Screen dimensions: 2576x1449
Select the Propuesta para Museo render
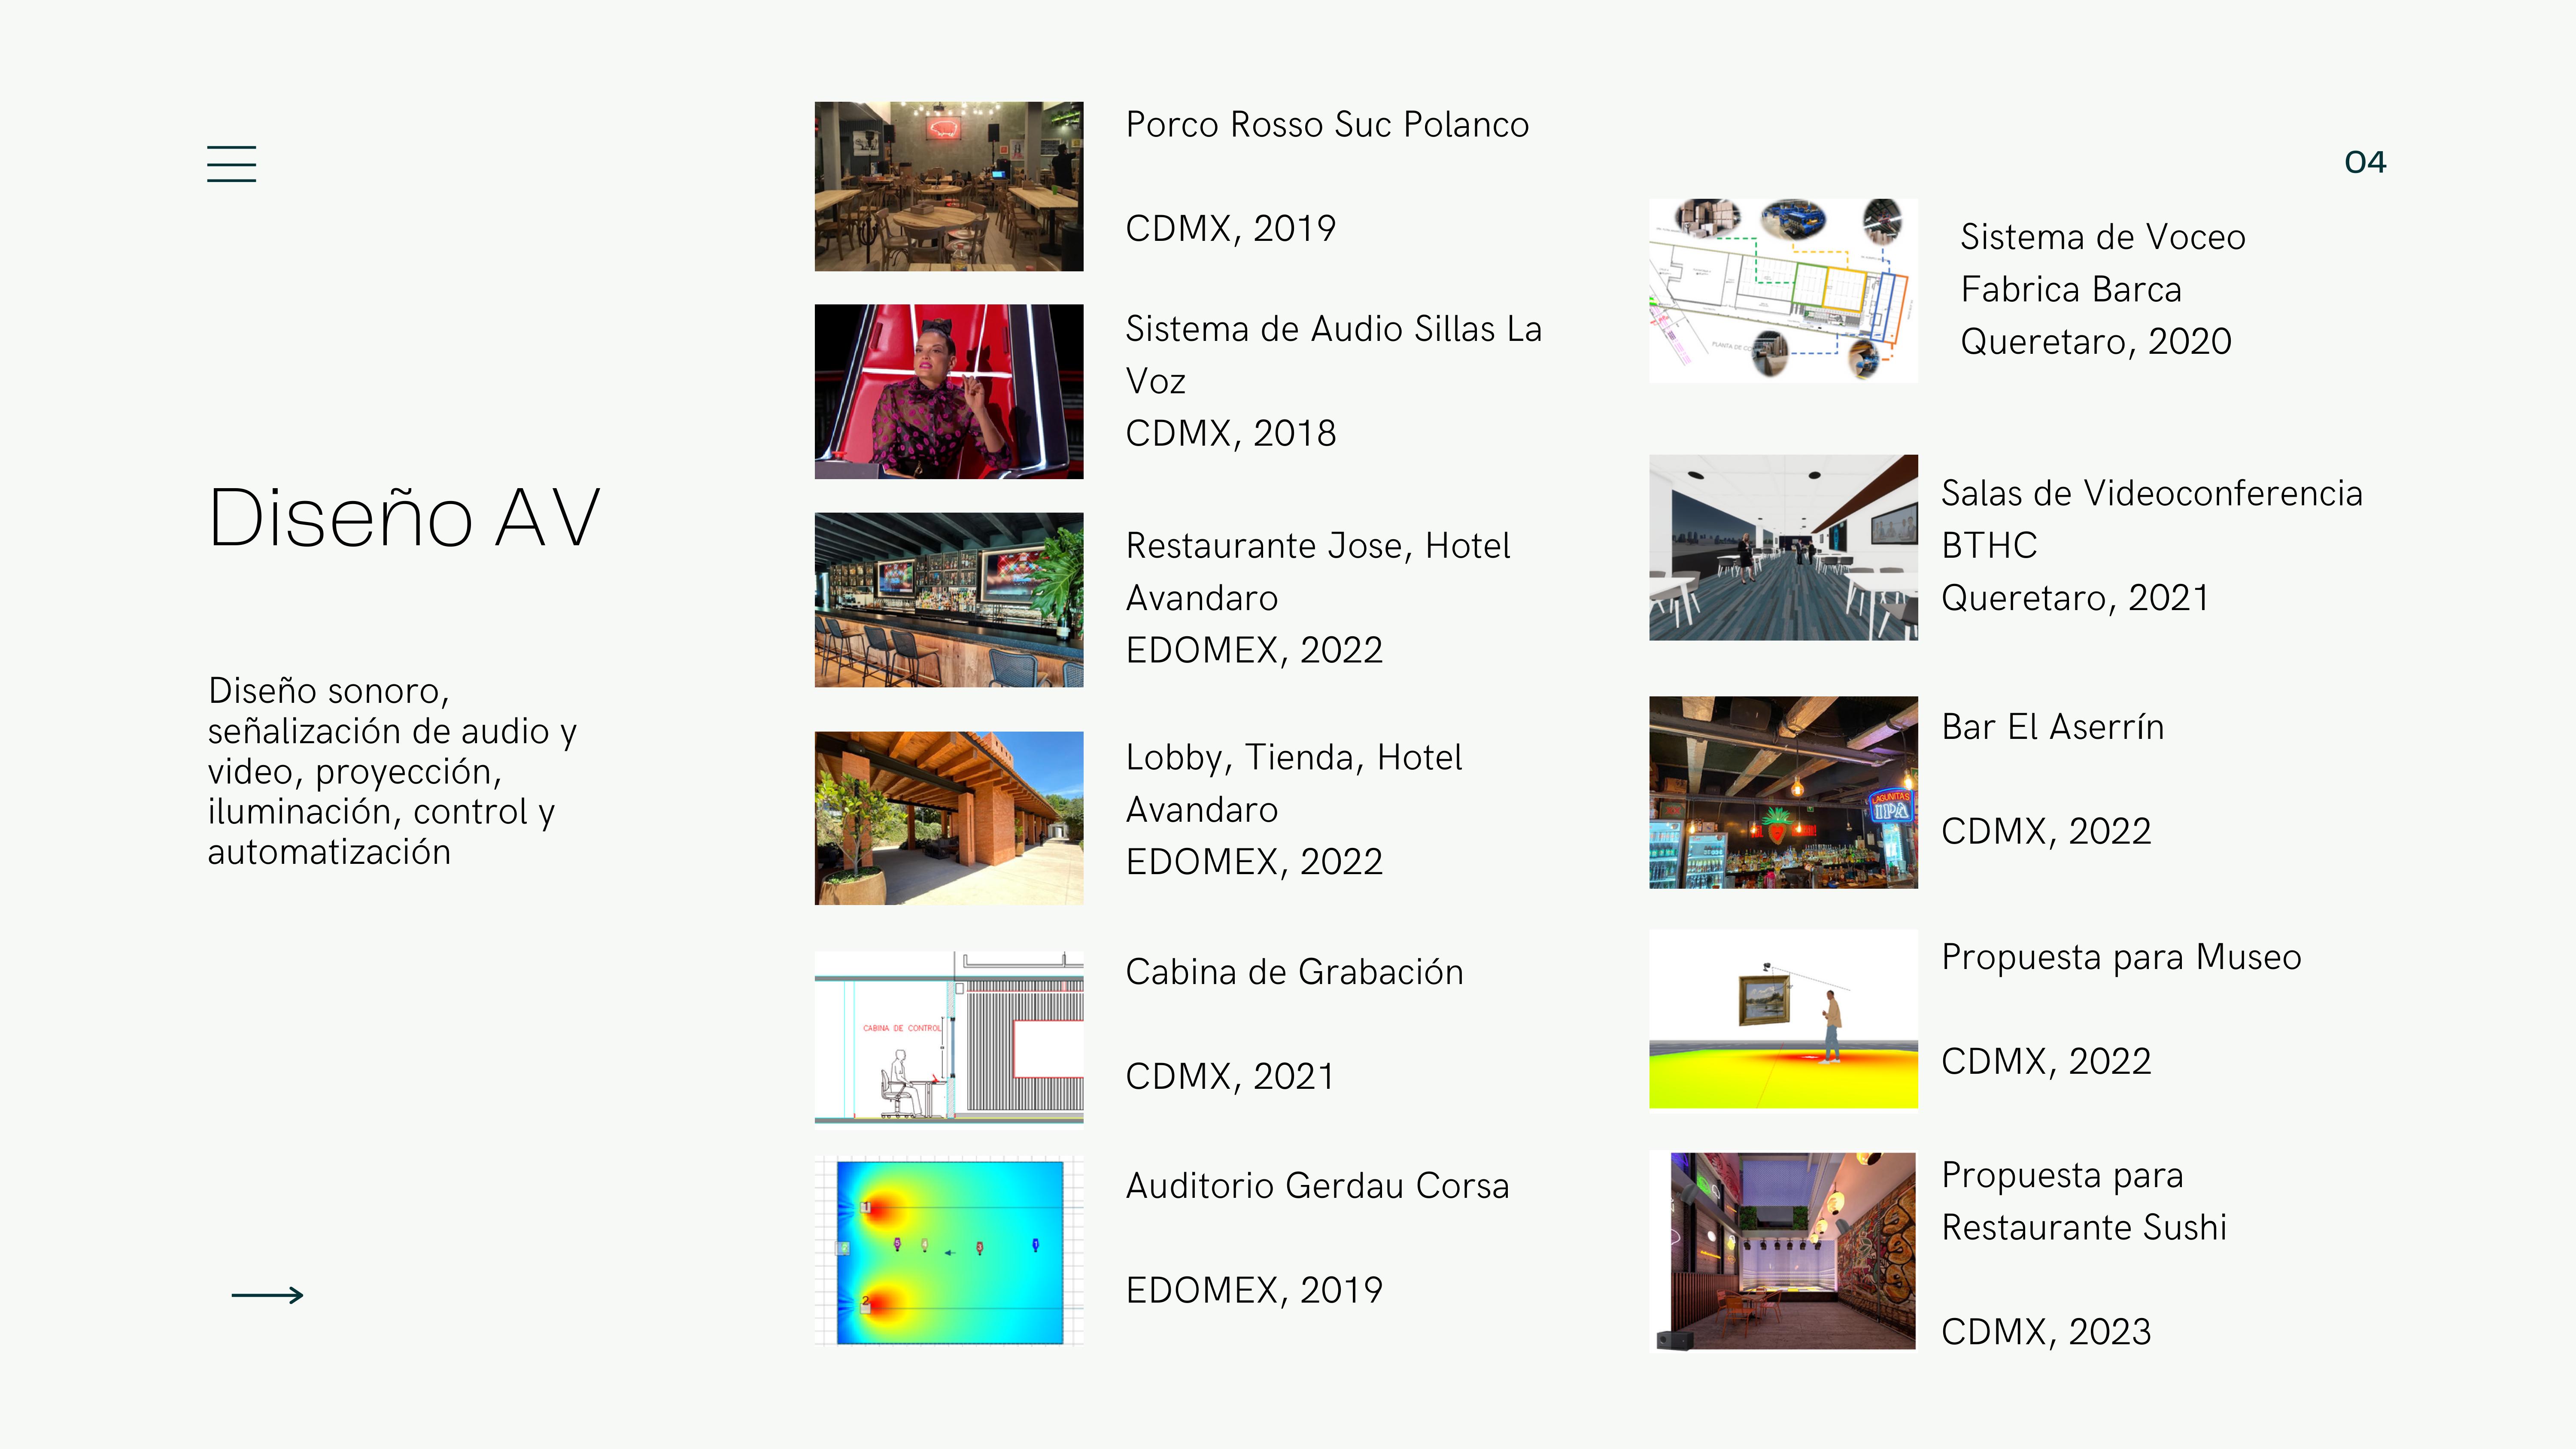[1782, 1019]
